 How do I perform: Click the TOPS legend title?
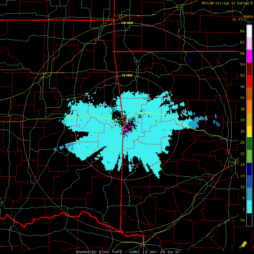pyautogui.click(x=248, y=17)
